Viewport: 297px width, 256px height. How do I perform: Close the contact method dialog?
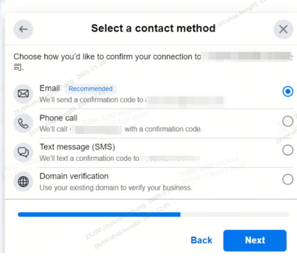283,29
